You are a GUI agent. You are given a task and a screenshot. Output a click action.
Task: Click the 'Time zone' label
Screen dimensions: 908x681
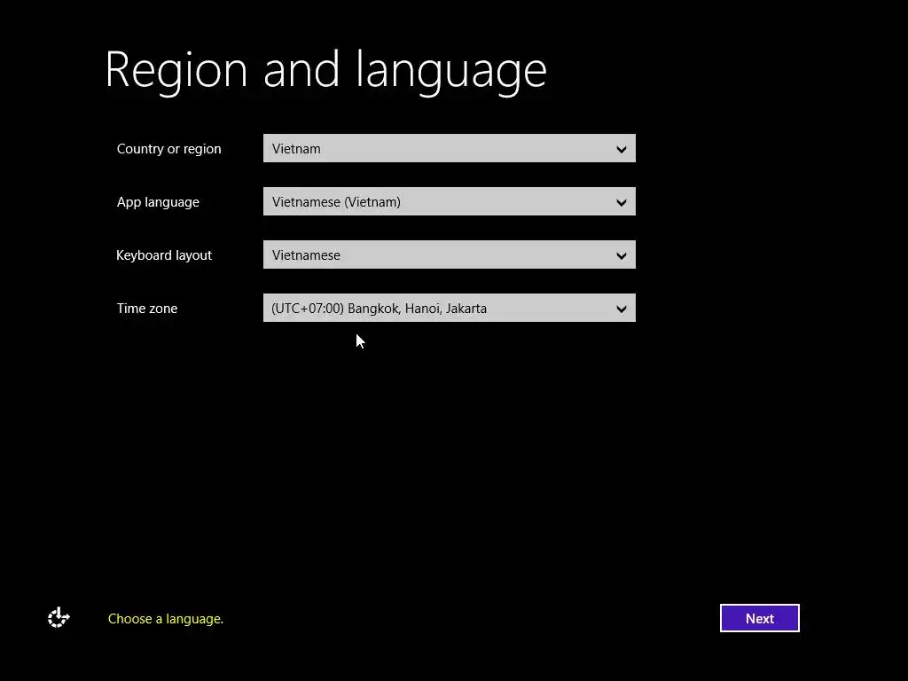147,309
